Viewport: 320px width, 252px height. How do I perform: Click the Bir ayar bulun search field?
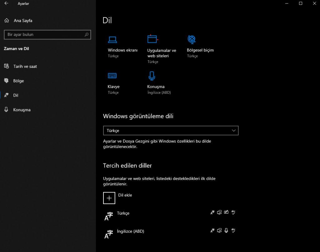[44, 35]
